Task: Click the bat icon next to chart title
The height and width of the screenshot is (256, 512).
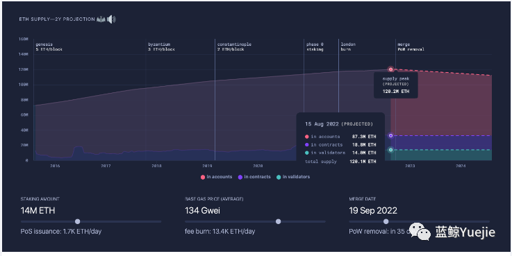Action: 101,19
